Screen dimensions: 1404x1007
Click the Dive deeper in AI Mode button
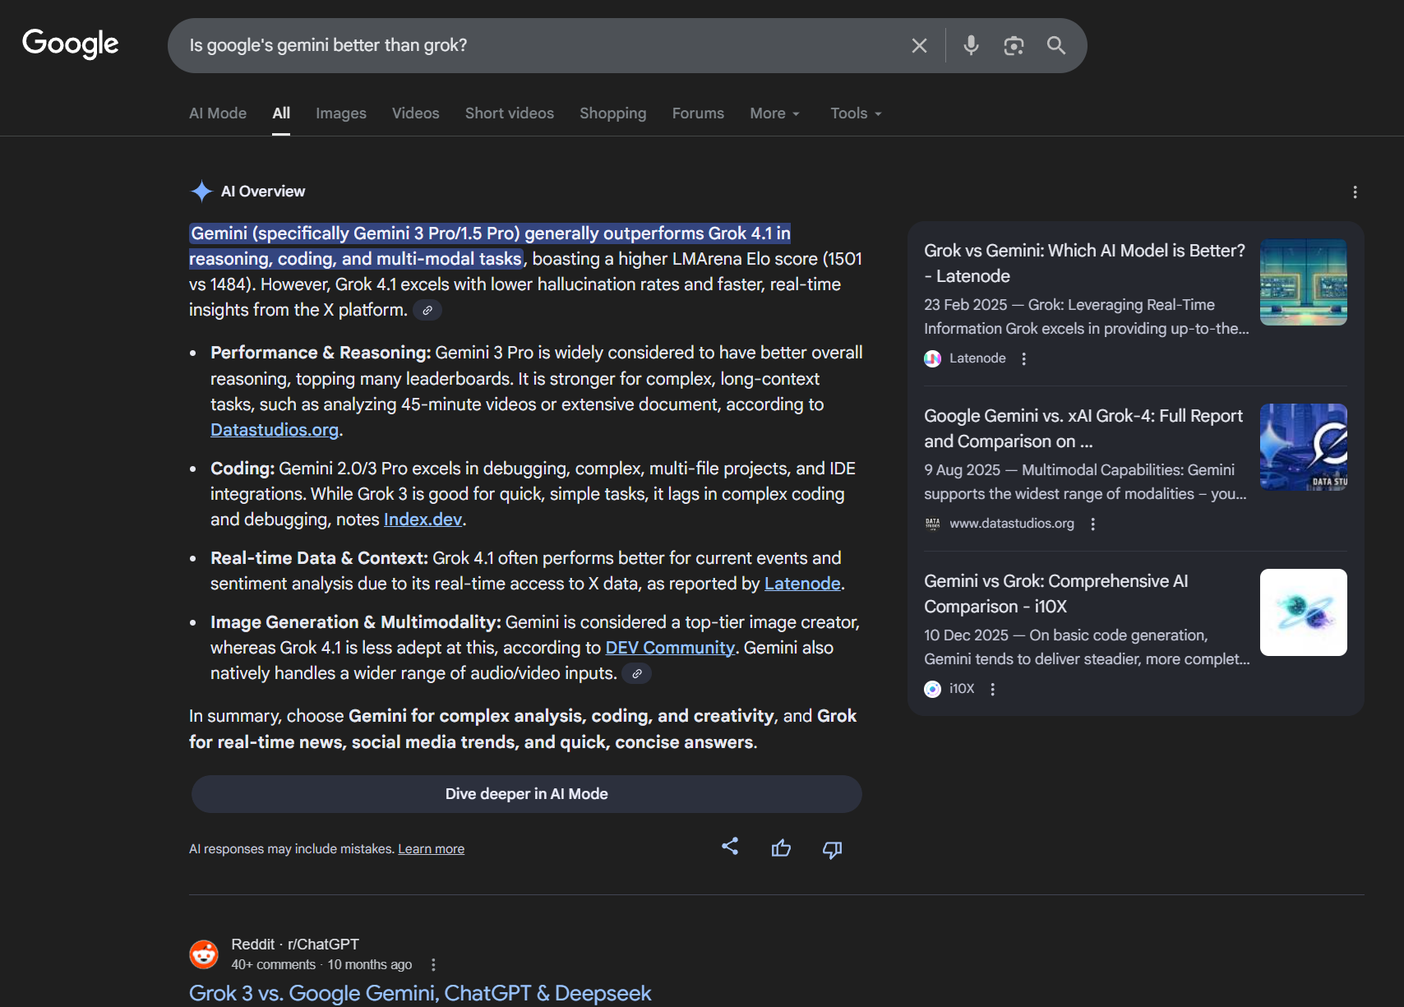[x=526, y=793]
